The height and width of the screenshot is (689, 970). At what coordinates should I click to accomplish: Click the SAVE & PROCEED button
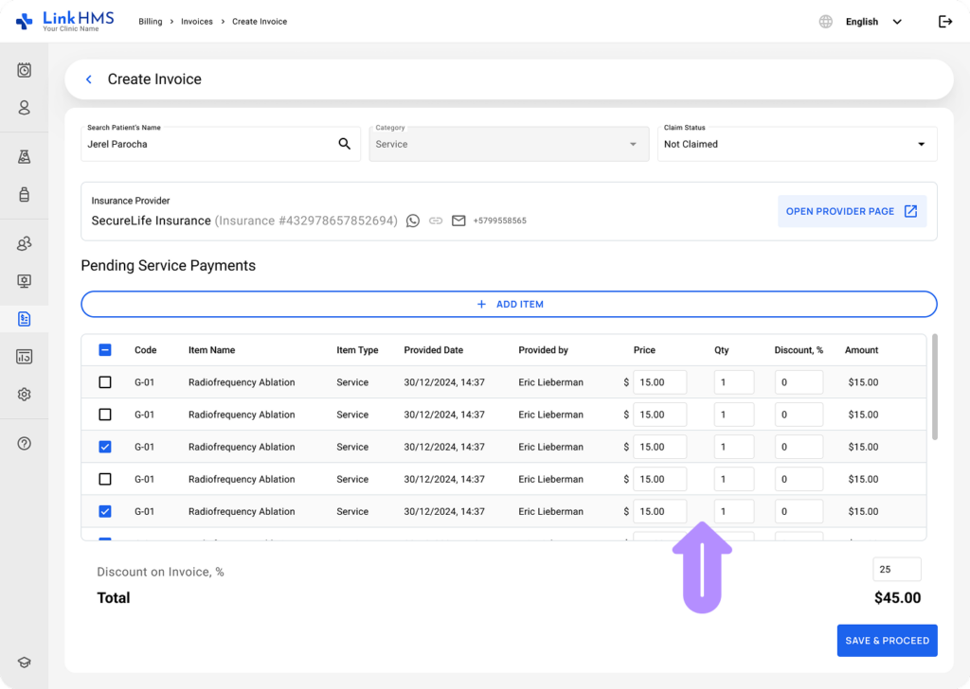pyautogui.click(x=887, y=641)
